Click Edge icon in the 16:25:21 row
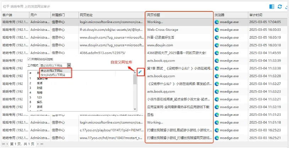Image resolution: width=289 pixels, height=148 pixels. (217, 138)
